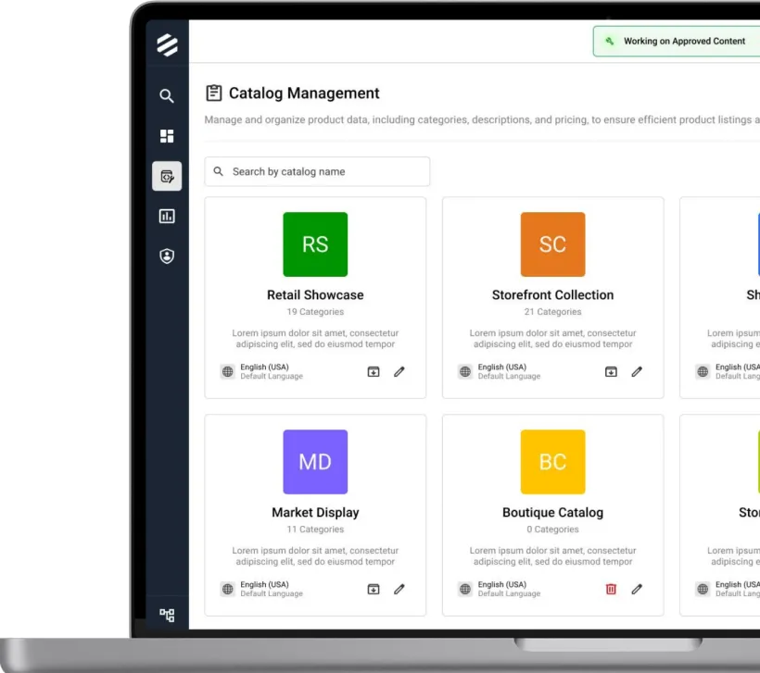Open the green RS catalog tile
The width and height of the screenshot is (760, 673).
point(315,244)
